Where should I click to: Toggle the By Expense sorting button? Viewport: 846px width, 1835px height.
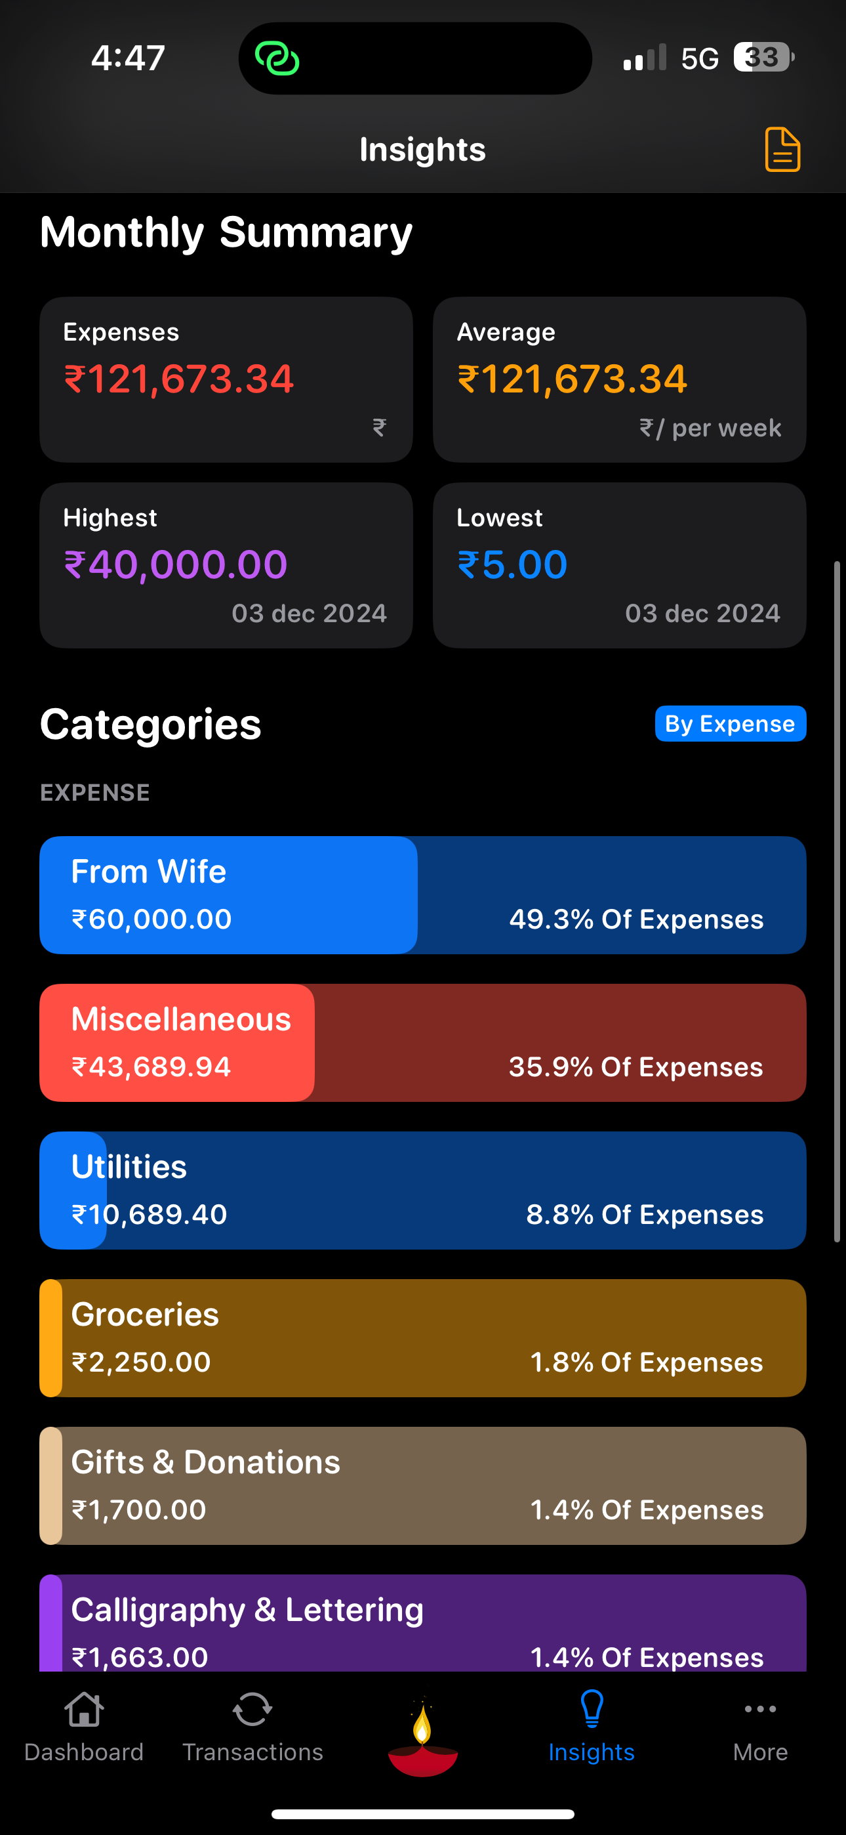tap(730, 724)
